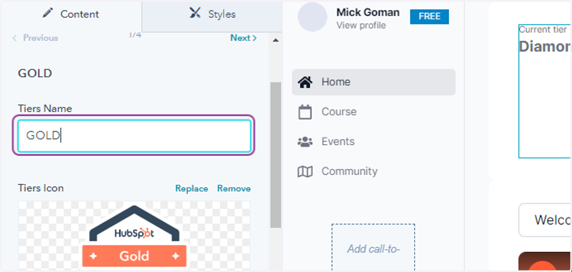Click the Tiers Name input field

[134, 136]
